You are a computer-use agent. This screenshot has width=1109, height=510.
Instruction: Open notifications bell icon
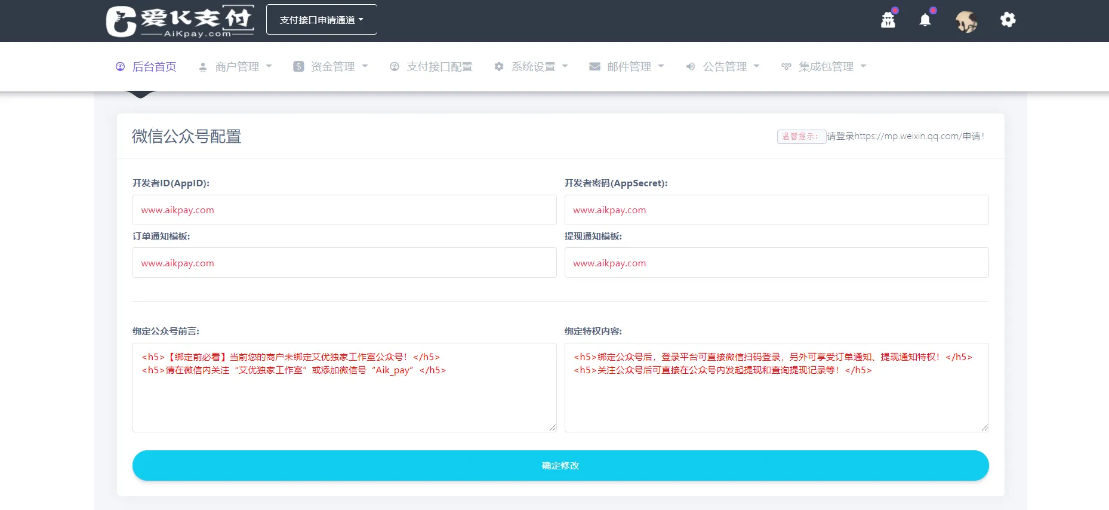click(925, 20)
